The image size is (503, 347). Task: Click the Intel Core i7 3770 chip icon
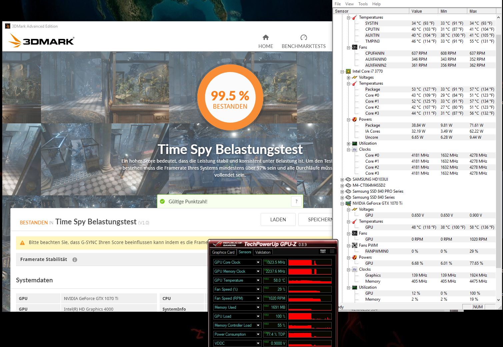click(x=348, y=71)
